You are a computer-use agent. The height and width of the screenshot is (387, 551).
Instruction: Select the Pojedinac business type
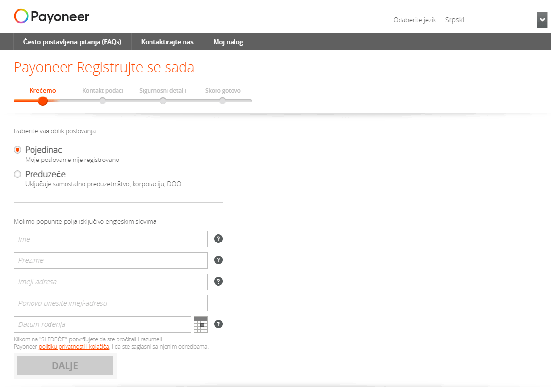click(x=17, y=150)
